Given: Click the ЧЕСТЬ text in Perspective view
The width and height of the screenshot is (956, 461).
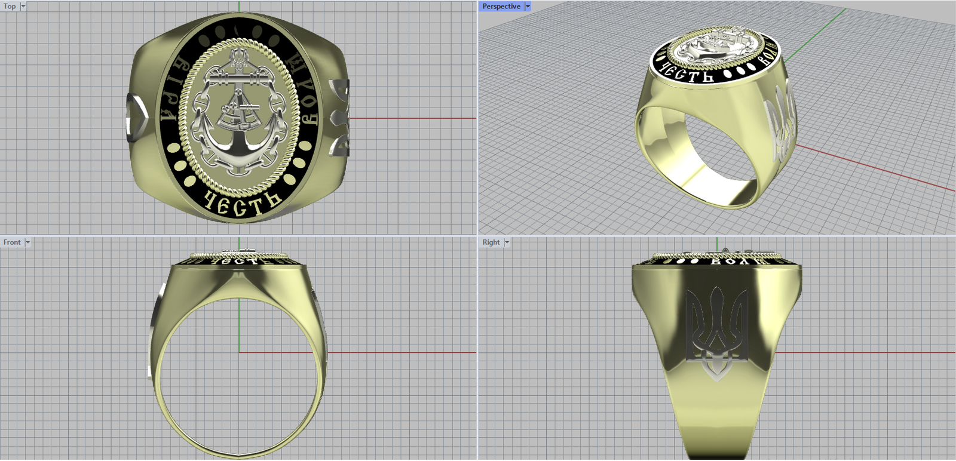Looking at the screenshot, I should pos(688,75).
